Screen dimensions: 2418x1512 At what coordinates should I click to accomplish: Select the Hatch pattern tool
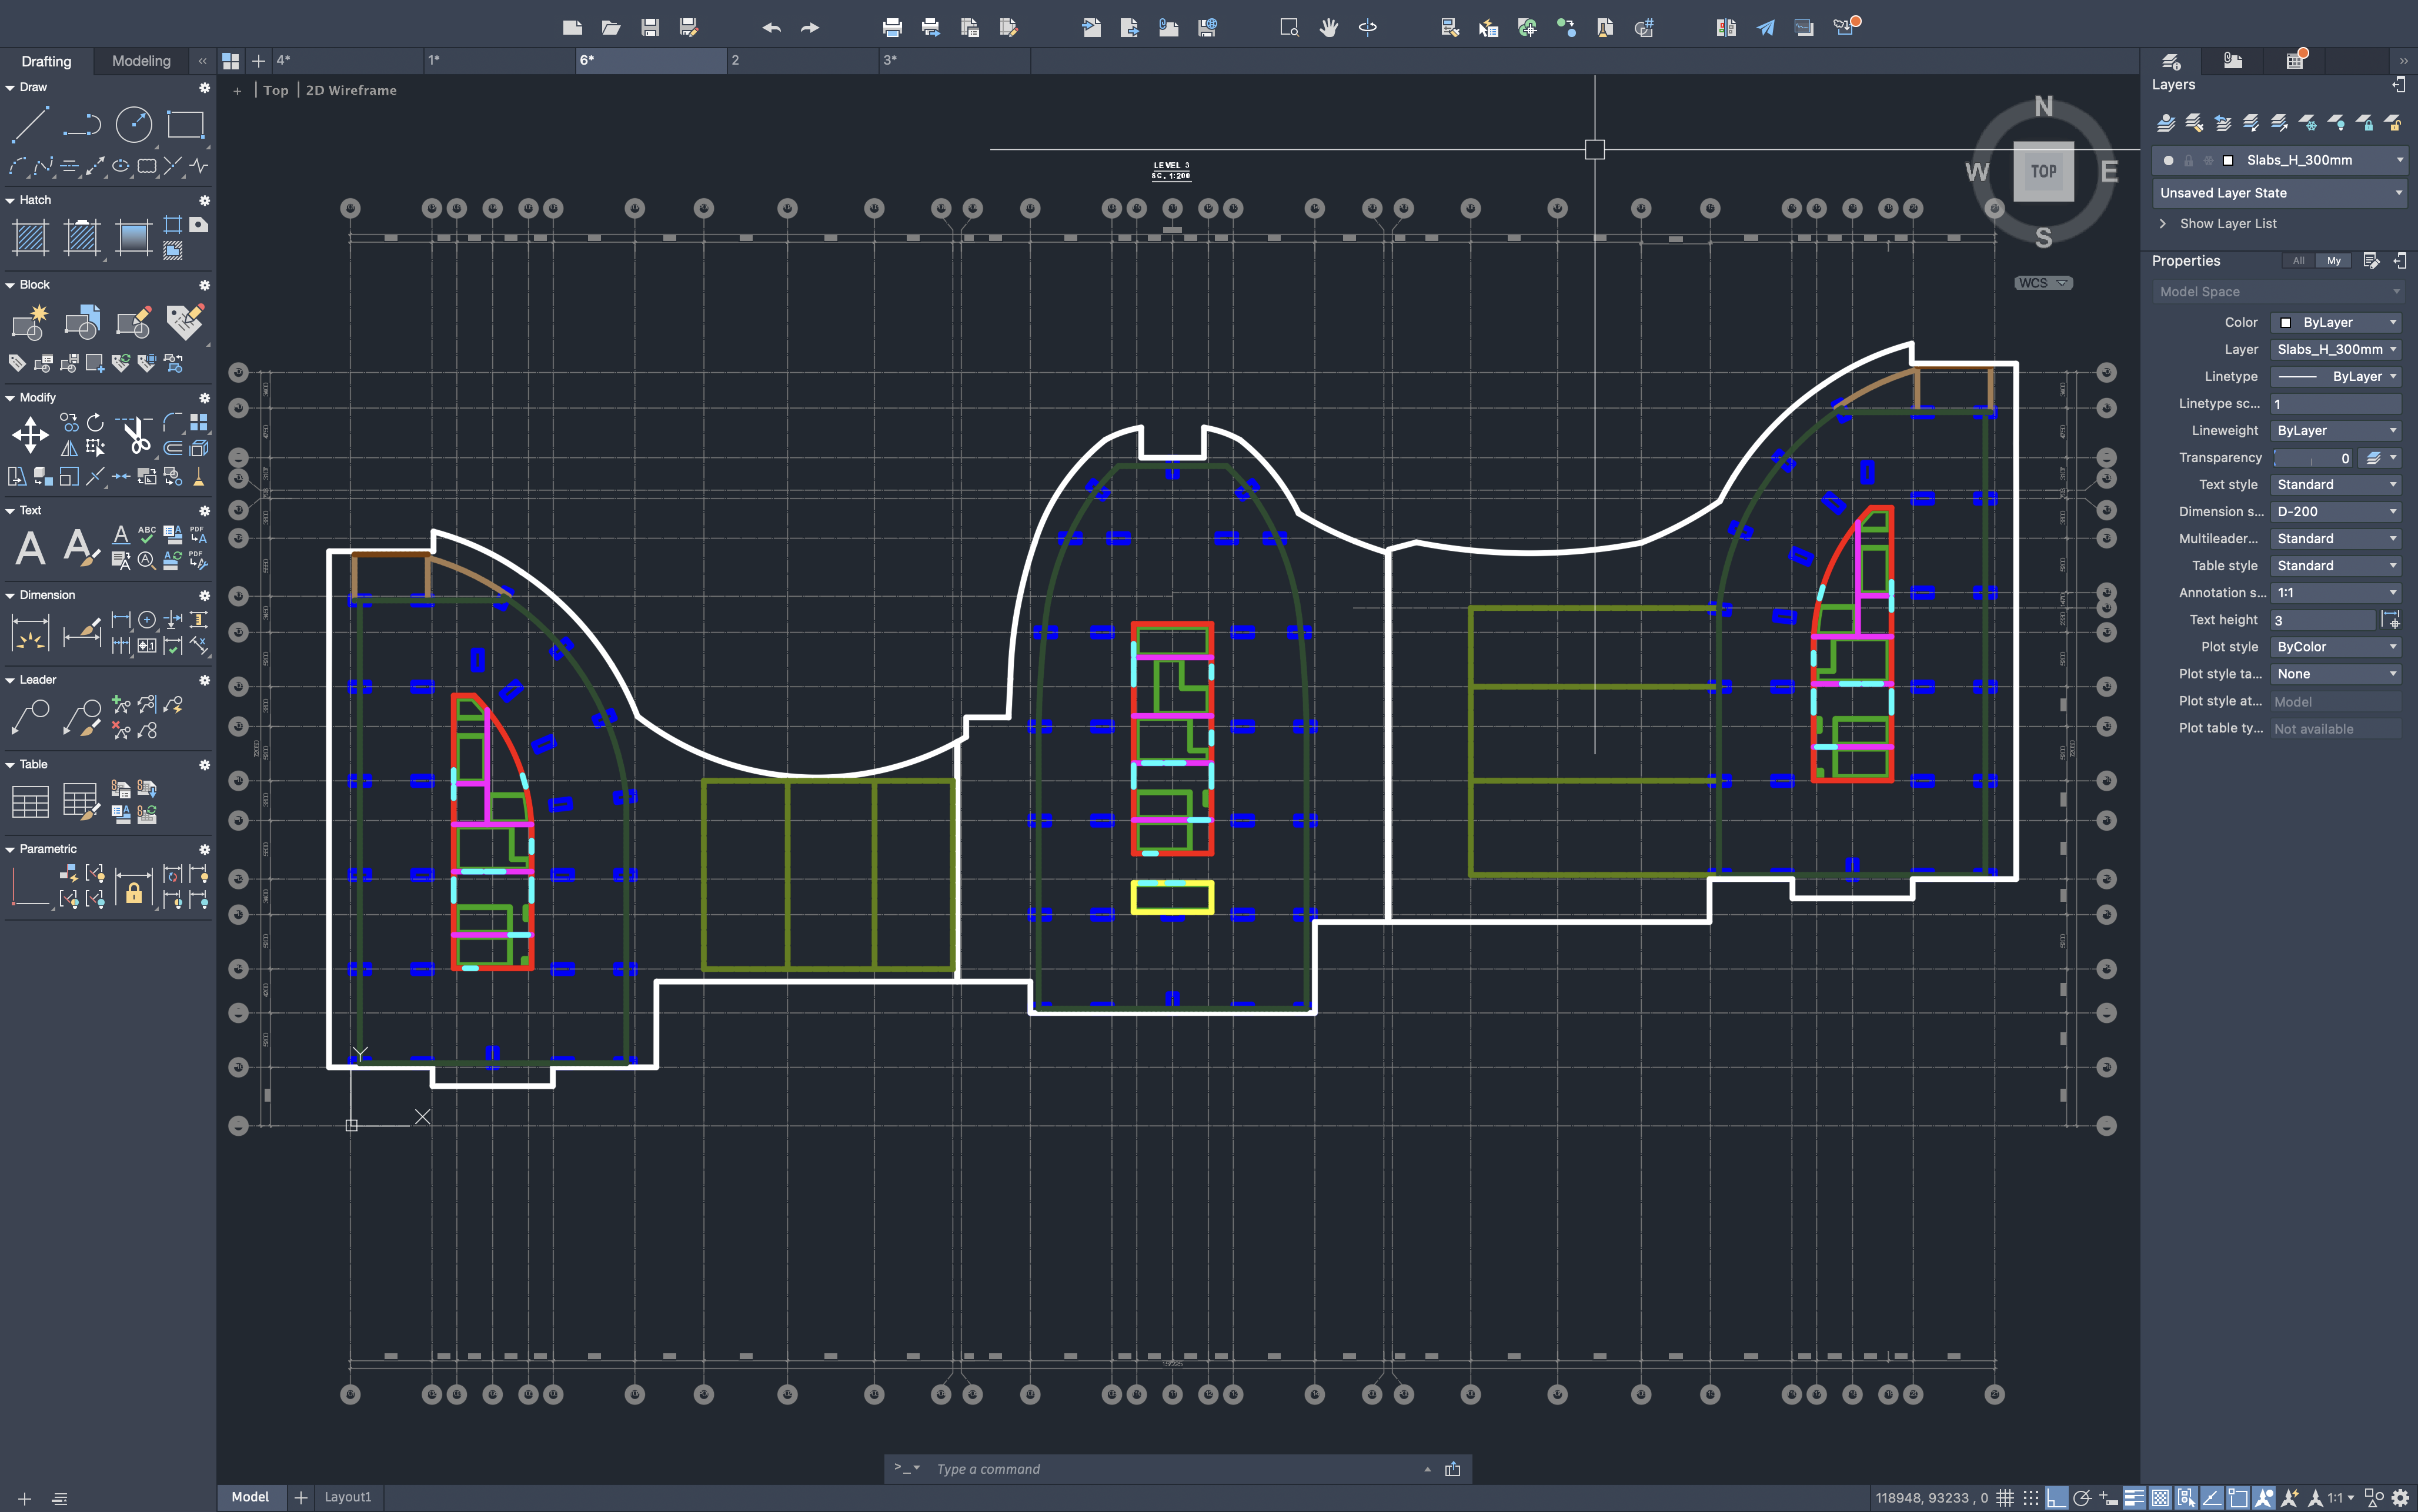(30, 238)
